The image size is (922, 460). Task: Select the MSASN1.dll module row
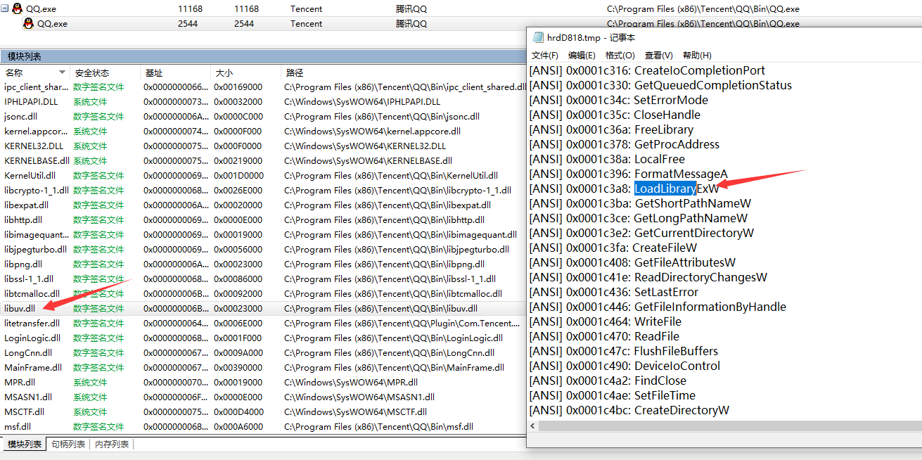pos(263,397)
